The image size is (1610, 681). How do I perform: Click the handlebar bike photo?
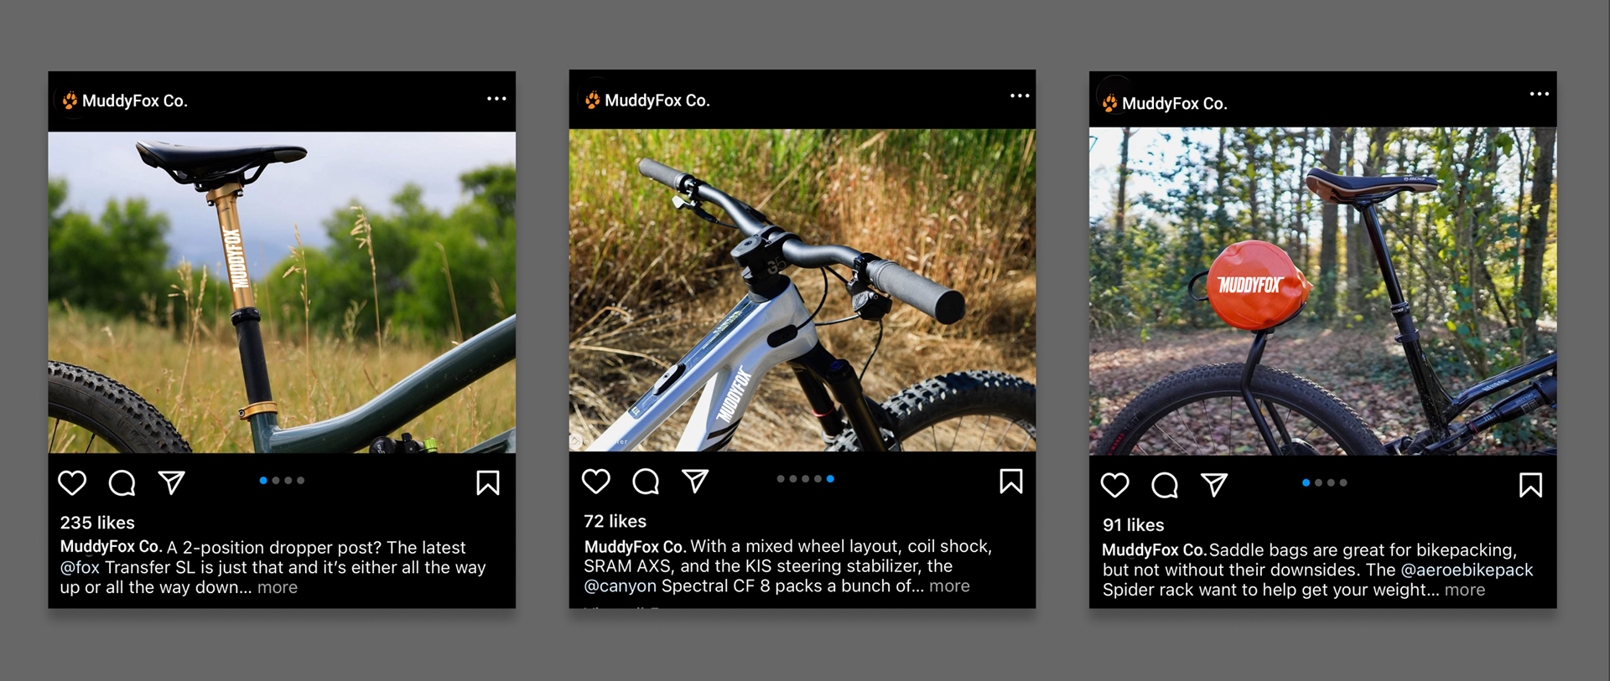tap(802, 290)
